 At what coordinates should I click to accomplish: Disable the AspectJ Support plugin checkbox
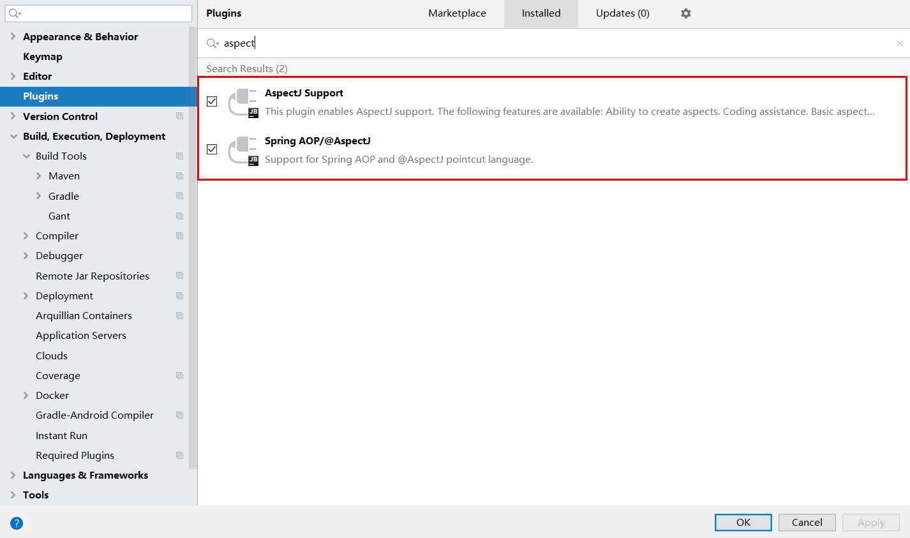(212, 101)
